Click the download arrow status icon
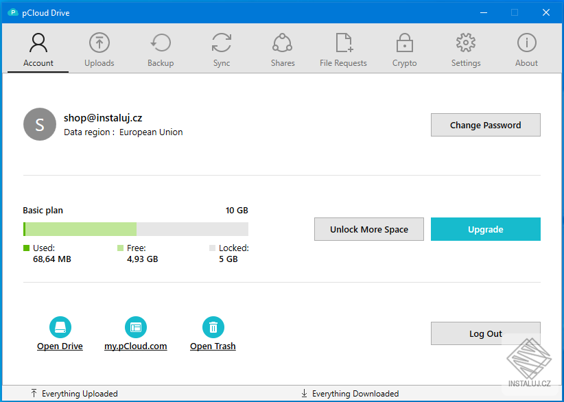This screenshot has width=564, height=402. click(305, 393)
